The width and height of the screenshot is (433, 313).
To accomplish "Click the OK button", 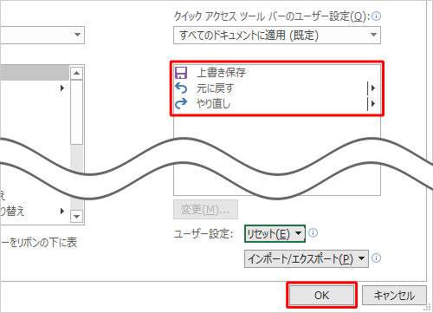I will click(321, 296).
